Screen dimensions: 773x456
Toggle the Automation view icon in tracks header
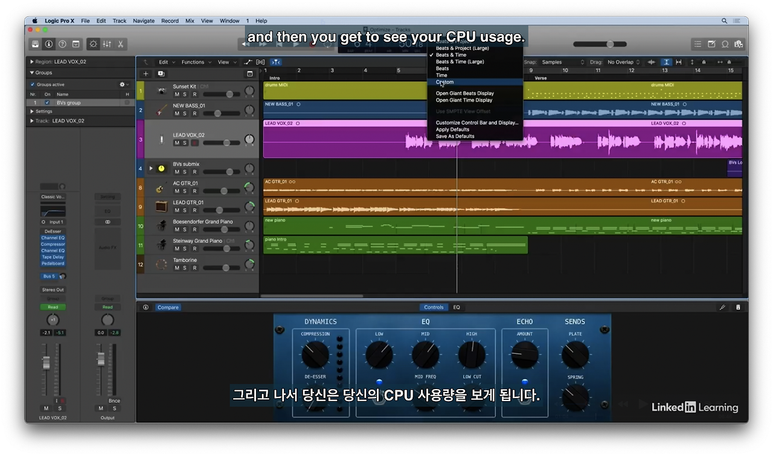[x=248, y=62]
